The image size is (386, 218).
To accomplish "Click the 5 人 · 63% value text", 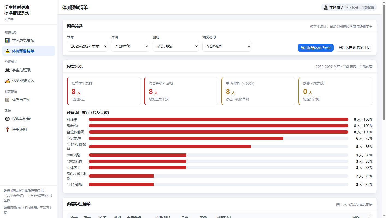I will 364,147.
